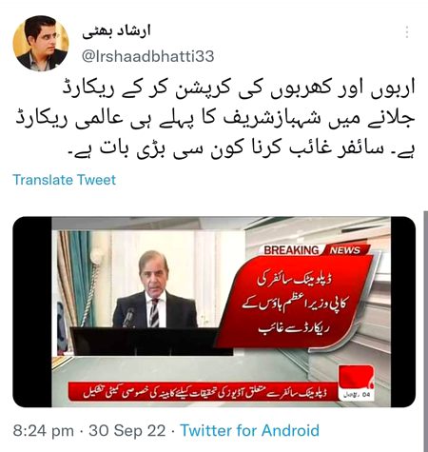This screenshot has height=452, width=428.
Task: Click the 30 Sep 22 date
Action: click(127, 431)
